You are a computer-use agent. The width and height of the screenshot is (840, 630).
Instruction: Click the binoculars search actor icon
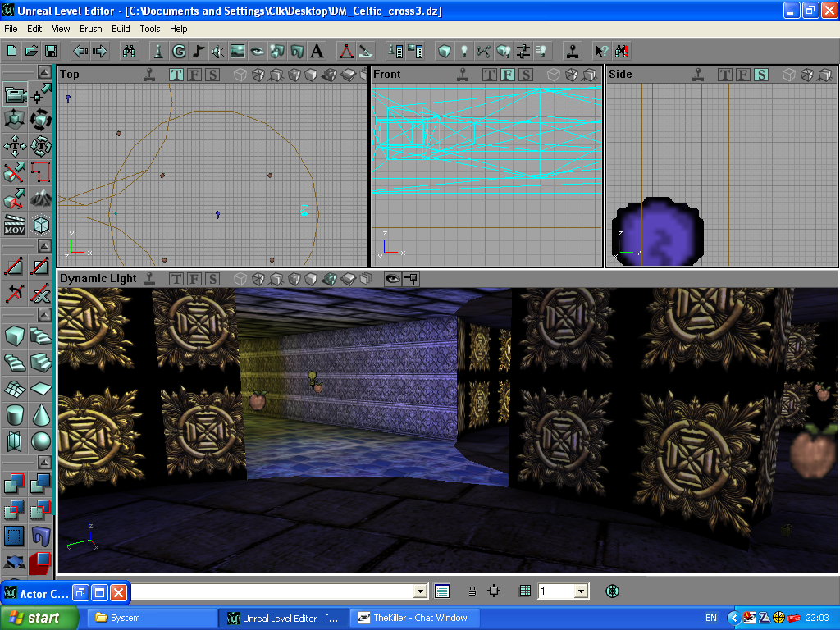(x=129, y=51)
